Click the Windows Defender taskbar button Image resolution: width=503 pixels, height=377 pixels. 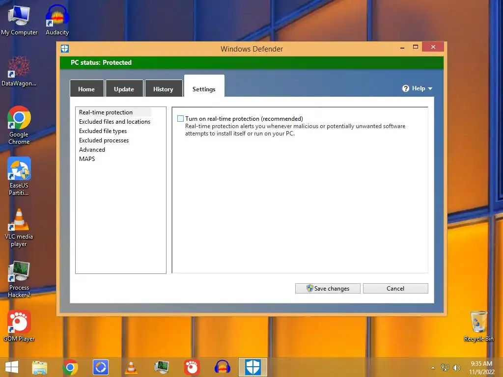tap(253, 367)
